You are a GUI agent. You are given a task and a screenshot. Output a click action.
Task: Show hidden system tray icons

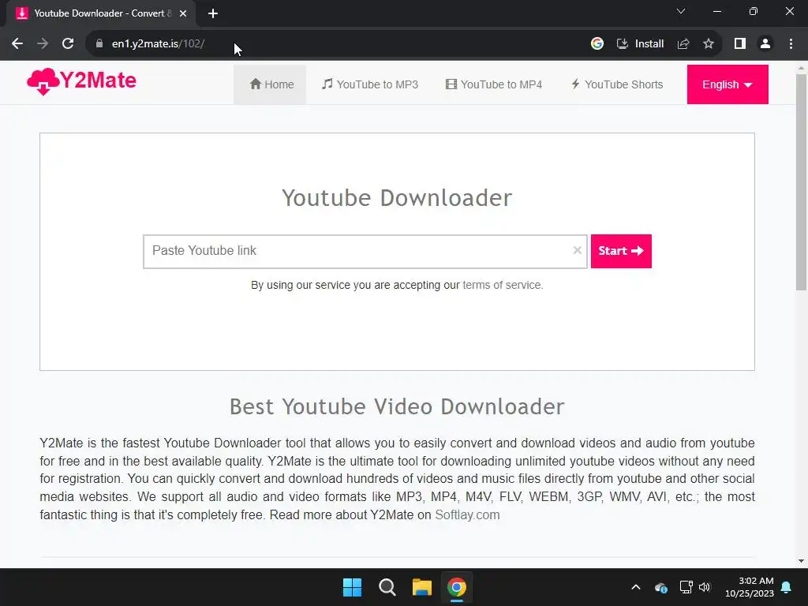(636, 587)
